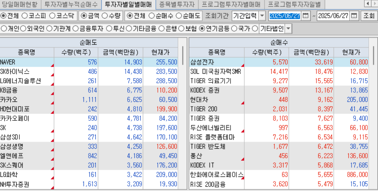Choose the 보험 investor radio button

pos(181,29)
